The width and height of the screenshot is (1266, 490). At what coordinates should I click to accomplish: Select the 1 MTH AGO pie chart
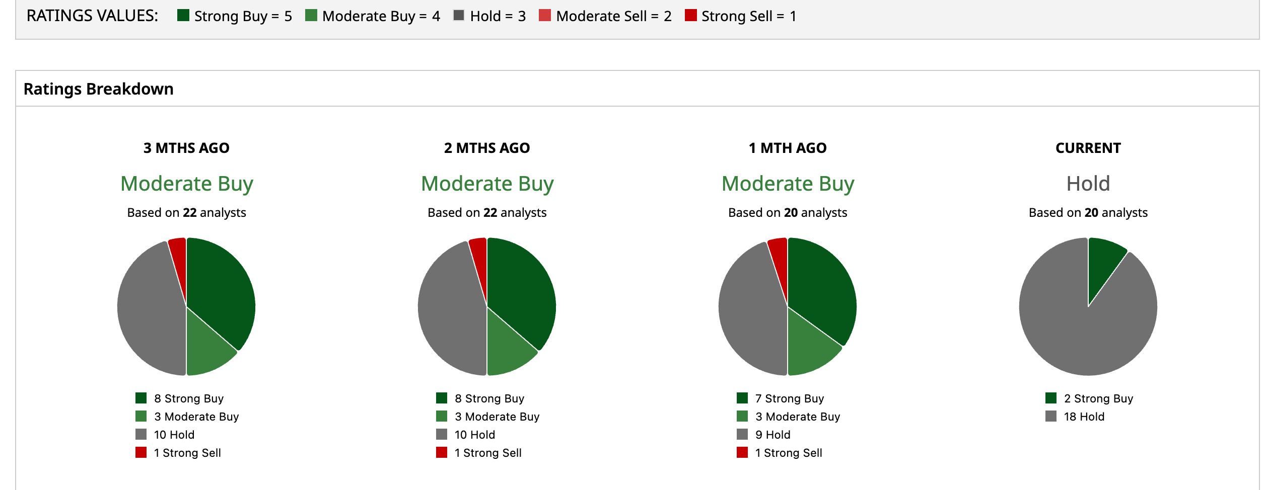coord(788,306)
